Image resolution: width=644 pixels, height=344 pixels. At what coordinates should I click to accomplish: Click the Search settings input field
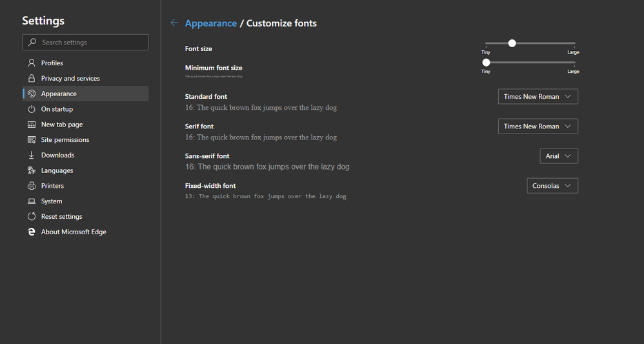coord(90,43)
